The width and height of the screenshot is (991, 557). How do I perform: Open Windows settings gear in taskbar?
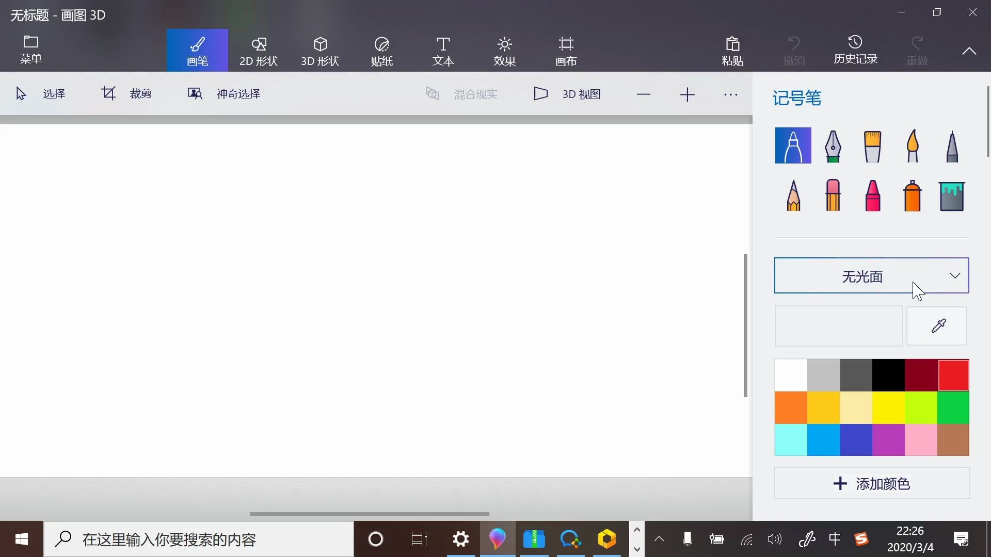tap(460, 539)
